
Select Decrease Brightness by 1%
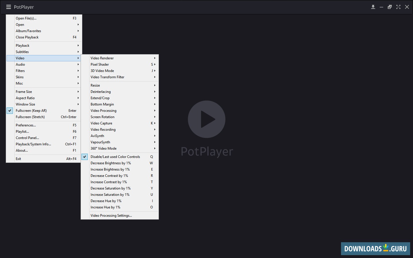pyautogui.click(x=120, y=163)
